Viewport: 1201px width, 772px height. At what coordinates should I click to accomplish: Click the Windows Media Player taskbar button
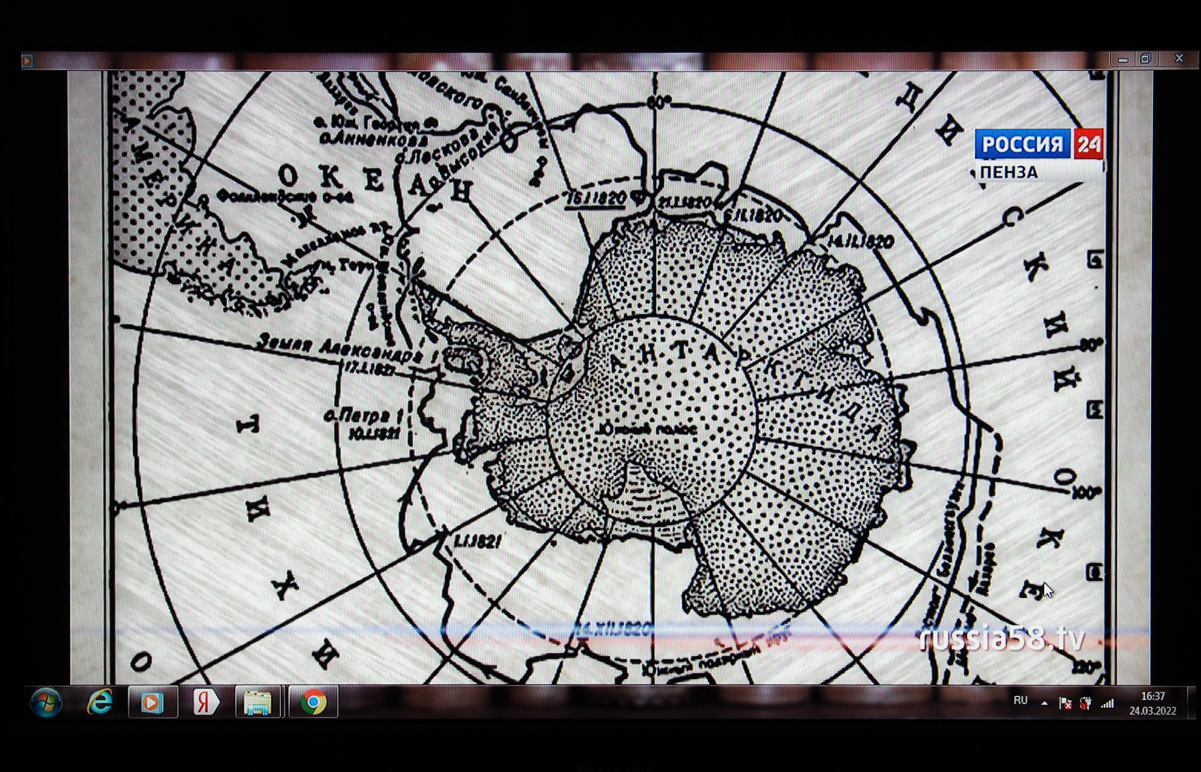153,703
